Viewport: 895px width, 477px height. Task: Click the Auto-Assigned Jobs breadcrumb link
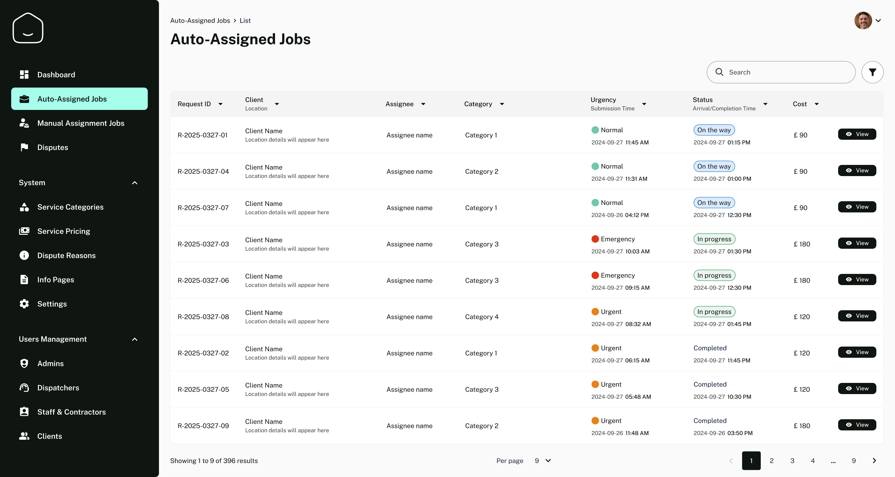pos(200,20)
